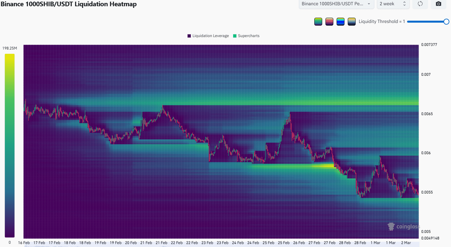Image resolution: width=451 pixels, height=247 pixels.
Task: Select the dark-gold heatmap palette
Action: point(351,21)
